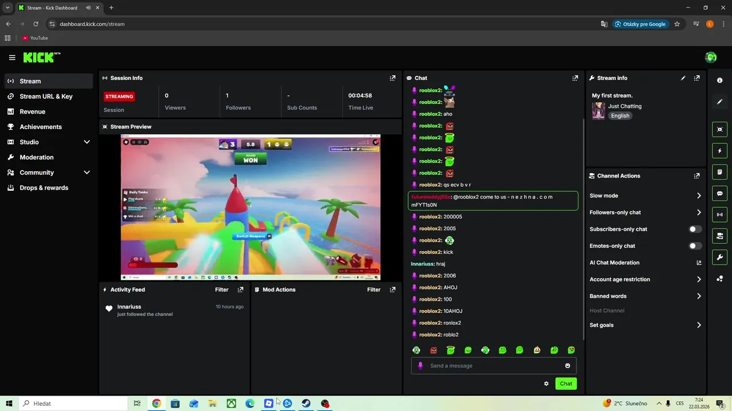Toggle the channel actions widget in right sidebar
Image resolution: width=732 pixels, height=411 pixels.
click(x=719, y=236)
